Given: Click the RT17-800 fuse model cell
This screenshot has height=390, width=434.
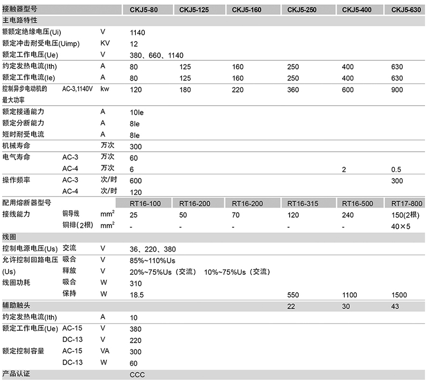Looking at the screenshot, I should click(407, 203).
